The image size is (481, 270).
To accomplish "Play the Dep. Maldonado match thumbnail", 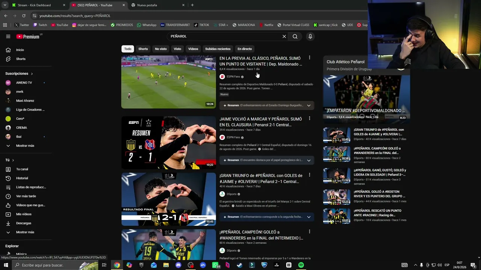I will pyautogui.click(x=169, y=82).
